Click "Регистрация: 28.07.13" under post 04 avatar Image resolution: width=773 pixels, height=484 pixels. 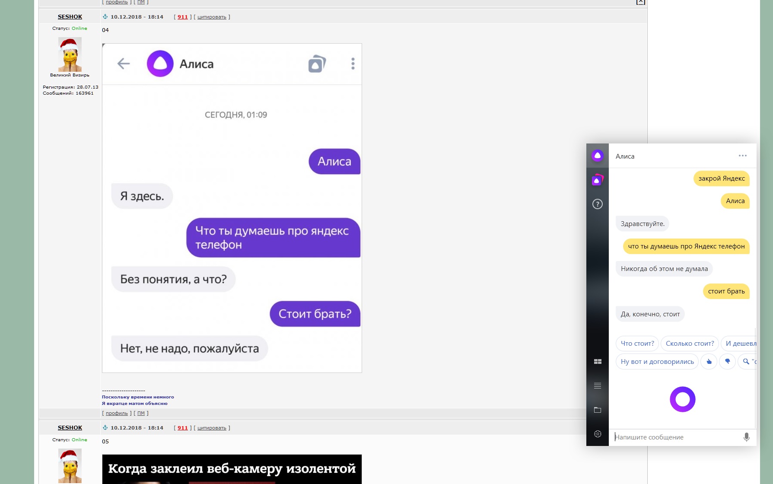70,87
